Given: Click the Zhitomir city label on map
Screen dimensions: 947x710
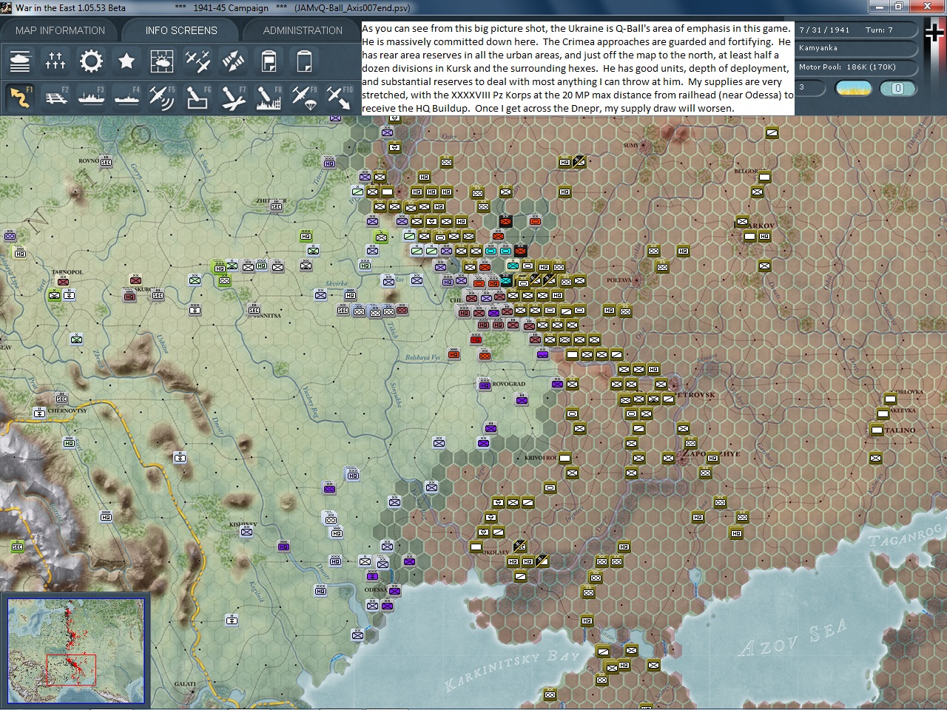Looking at the screenshot, I should tap(271, 200).
